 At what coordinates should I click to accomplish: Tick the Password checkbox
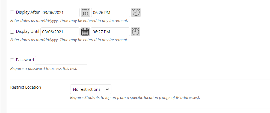12,60
